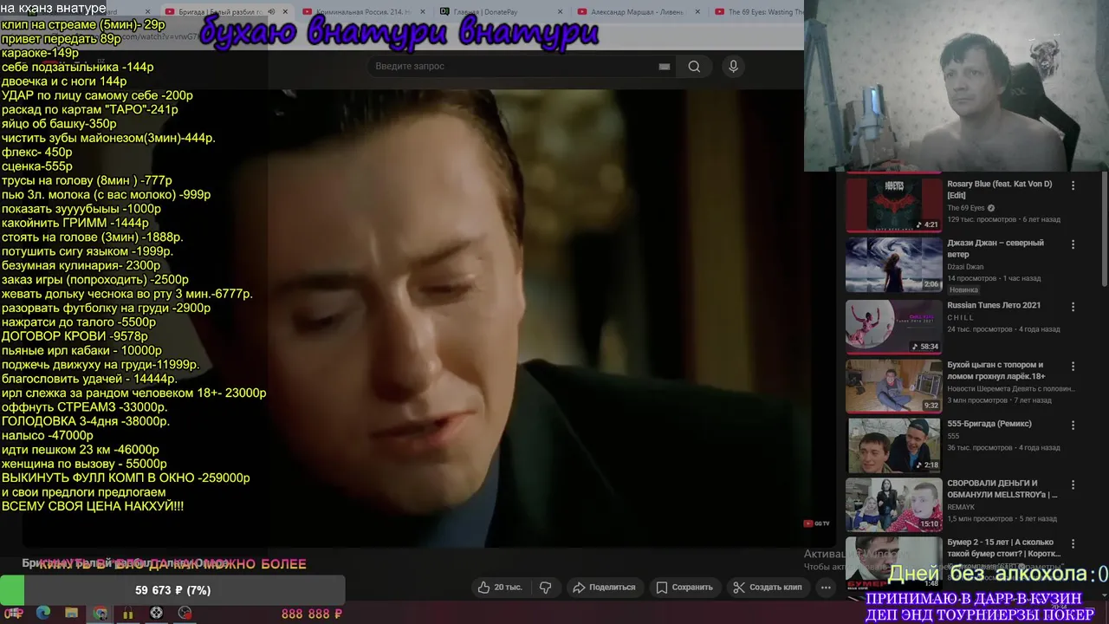
Task: Click the Создать клип button
Action: point(768,588)
